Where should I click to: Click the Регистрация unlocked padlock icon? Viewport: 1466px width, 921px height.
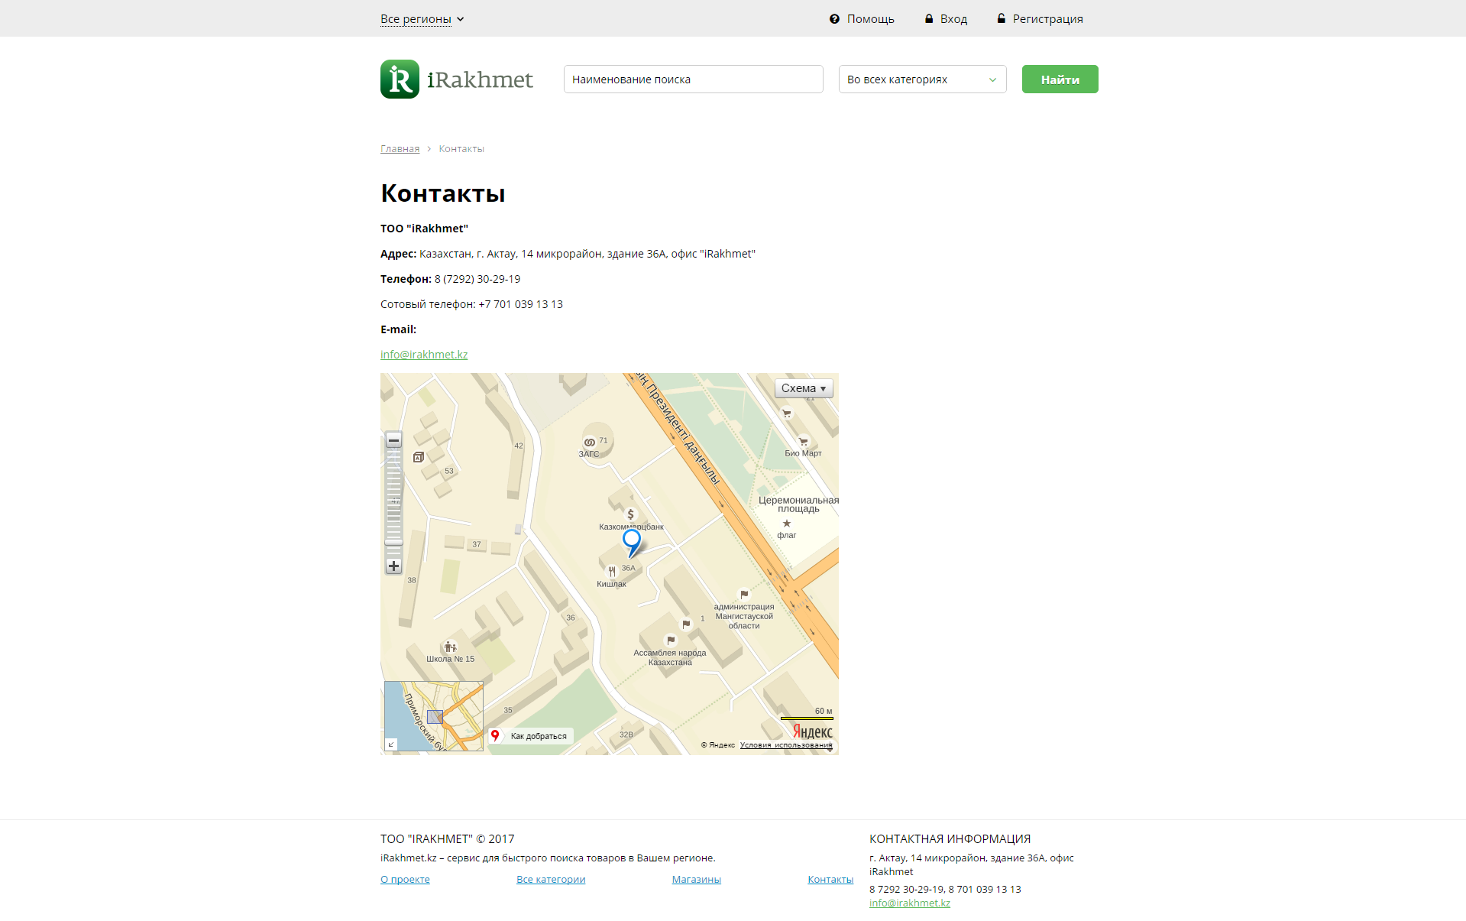1001,18
